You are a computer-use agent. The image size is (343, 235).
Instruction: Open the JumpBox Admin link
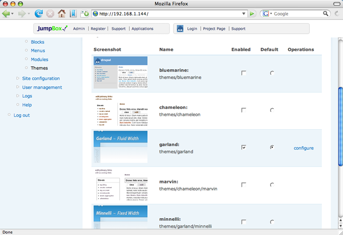pyautogui.click(x=79, y=28)
